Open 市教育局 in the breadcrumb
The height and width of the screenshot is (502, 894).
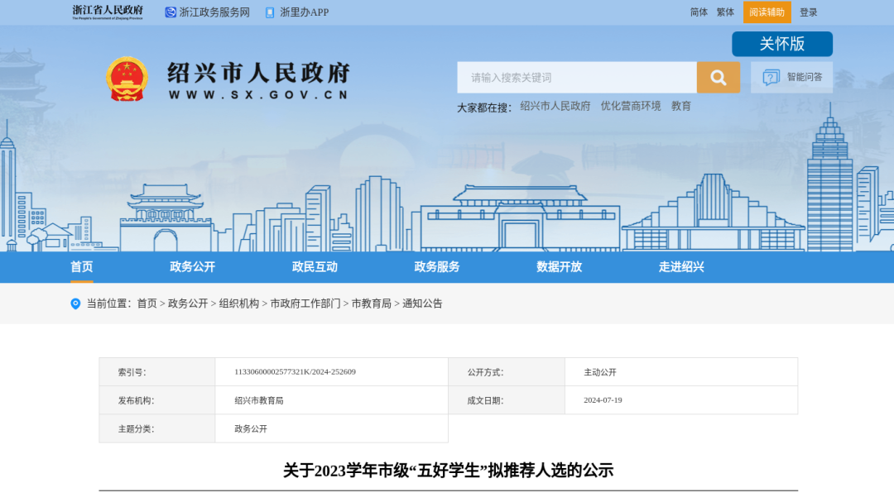(x=371, y=304)
